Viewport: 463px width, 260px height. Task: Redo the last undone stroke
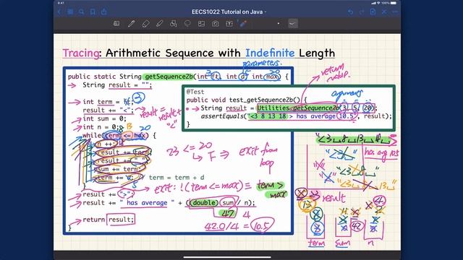[x=362, y=12]
